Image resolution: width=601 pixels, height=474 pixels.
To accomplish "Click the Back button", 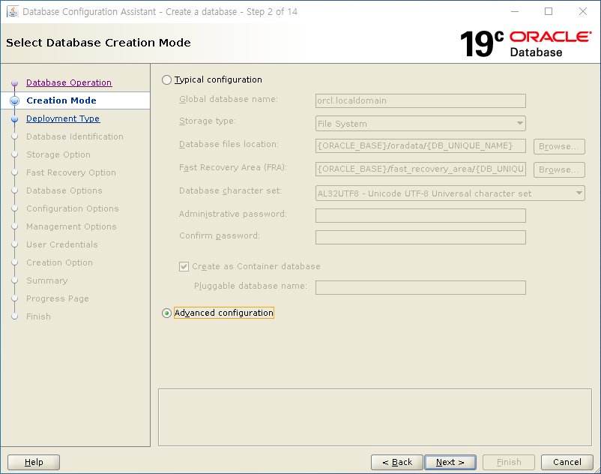I will click(x=397, y=462).
